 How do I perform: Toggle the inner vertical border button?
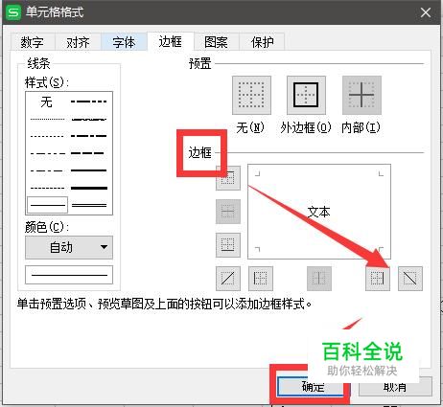coord(319,279)
